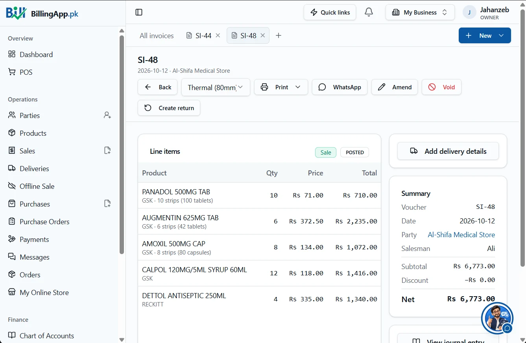Click new purchase icon beside Purchases
526x343 pixels.
(107, 203)
